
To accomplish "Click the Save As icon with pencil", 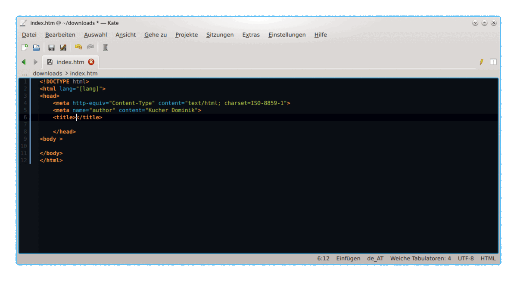I will (x=63, y=47).
